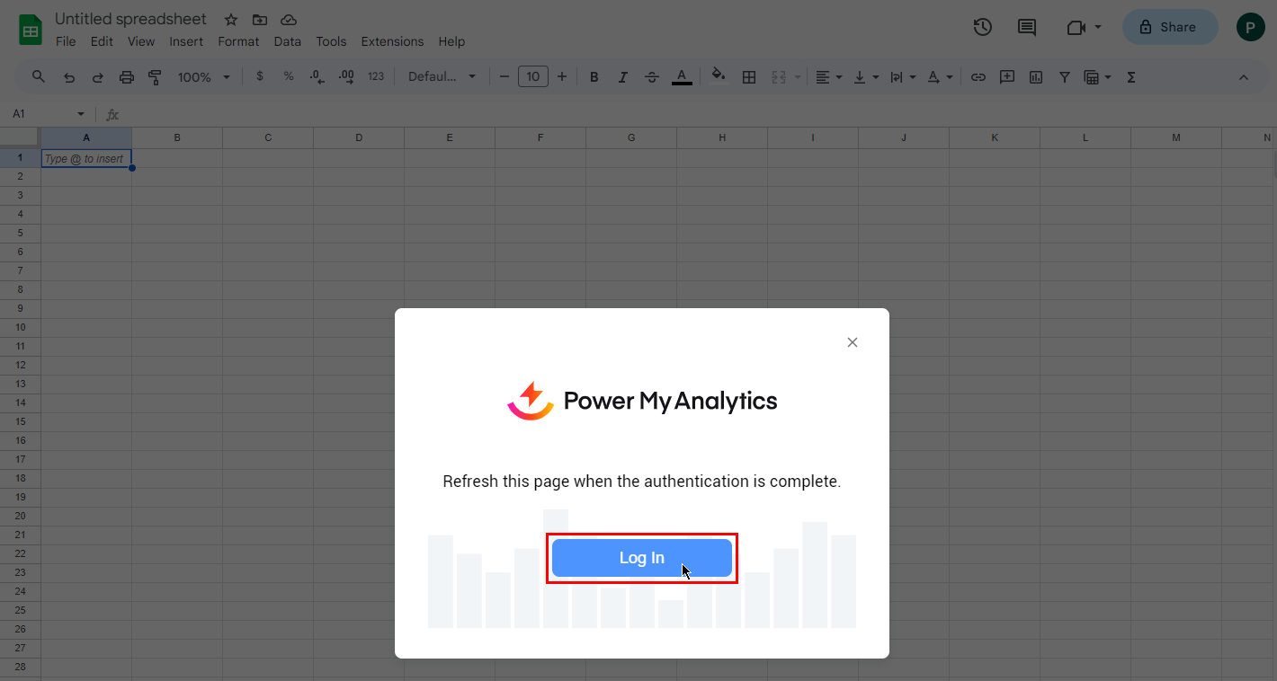Toggle strikethrough formatting
1277x681 pixels.
pos(652,77)
